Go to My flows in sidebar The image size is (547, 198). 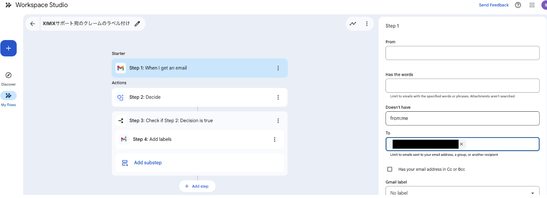[8, 96]
